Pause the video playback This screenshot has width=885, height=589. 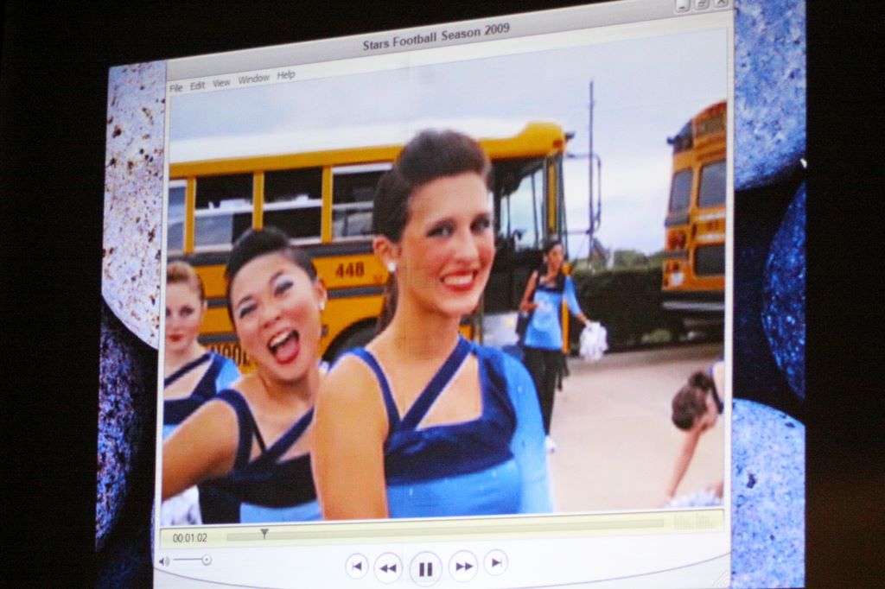click(x=425, y=568)
